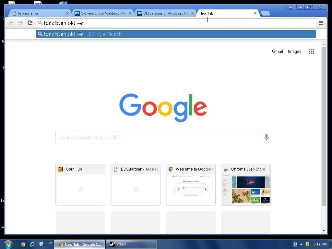
Task: Close the Privacy error tab
Action: click(x=67, y=13)
